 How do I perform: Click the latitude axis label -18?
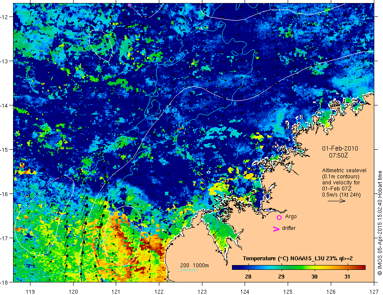(x=4, y=282)
